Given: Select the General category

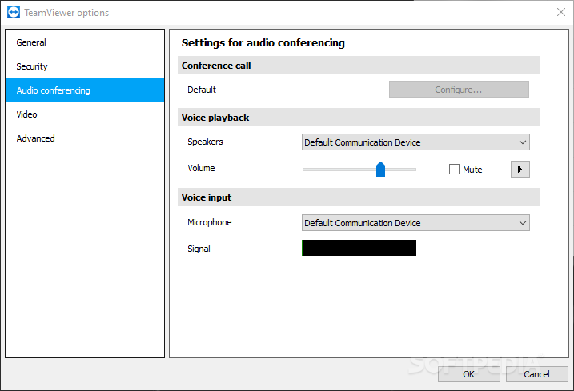Looking at the screenshot, I should click(x=85, y=42).
